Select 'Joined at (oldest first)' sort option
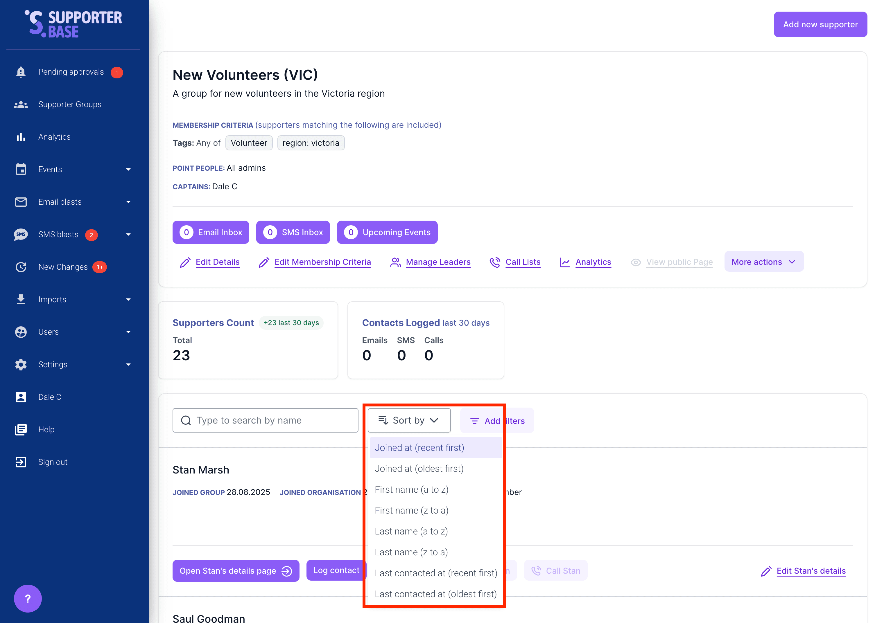 click(419, 468)
